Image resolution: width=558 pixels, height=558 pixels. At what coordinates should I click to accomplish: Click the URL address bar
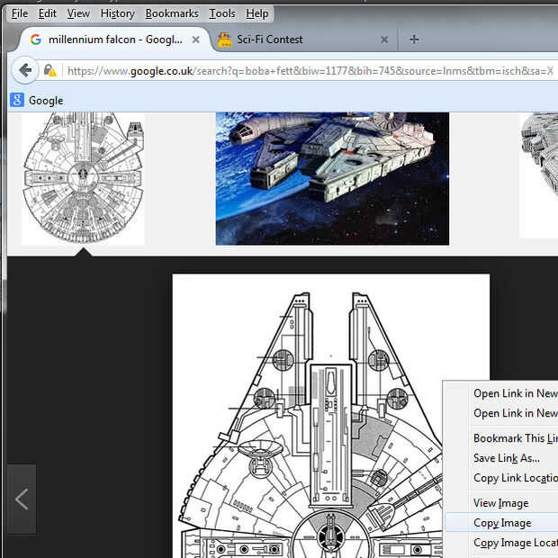[x=310, y=71]
